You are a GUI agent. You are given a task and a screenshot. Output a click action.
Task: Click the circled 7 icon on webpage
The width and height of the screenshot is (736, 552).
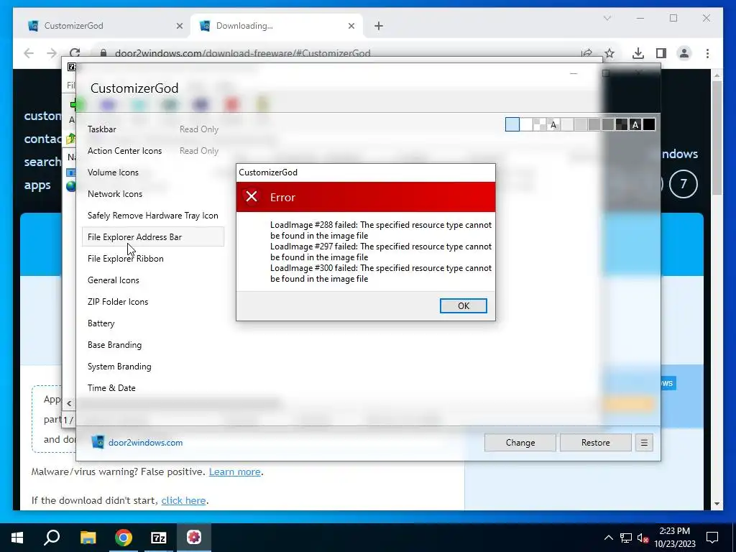tap(684, 183)
